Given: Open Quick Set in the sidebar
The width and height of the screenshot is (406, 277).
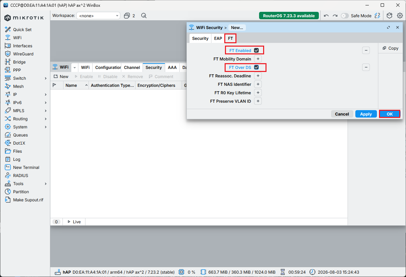Looking at the screenshot, I should [22, 29].
